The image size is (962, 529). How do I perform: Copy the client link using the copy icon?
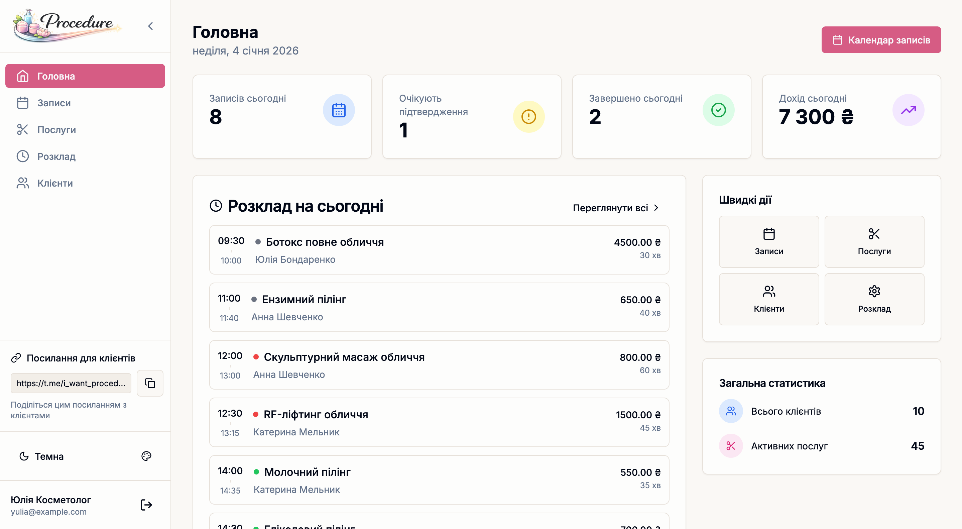(150, 383)
